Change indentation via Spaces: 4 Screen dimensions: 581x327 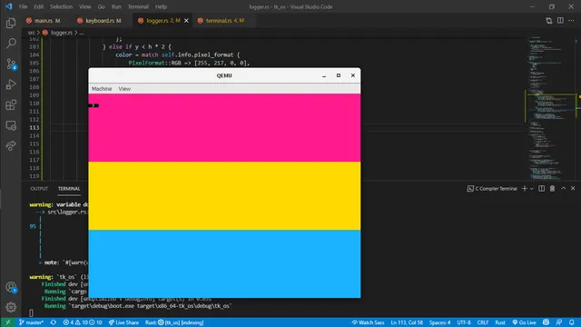click(x=439, y=322)
